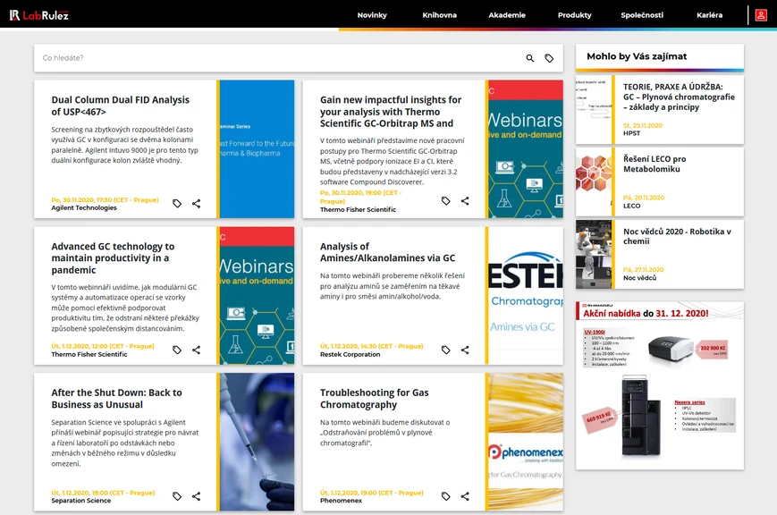
Task: Open the tag filter icon in search bar
Action: pyautogui.click(x=551, y=57)
